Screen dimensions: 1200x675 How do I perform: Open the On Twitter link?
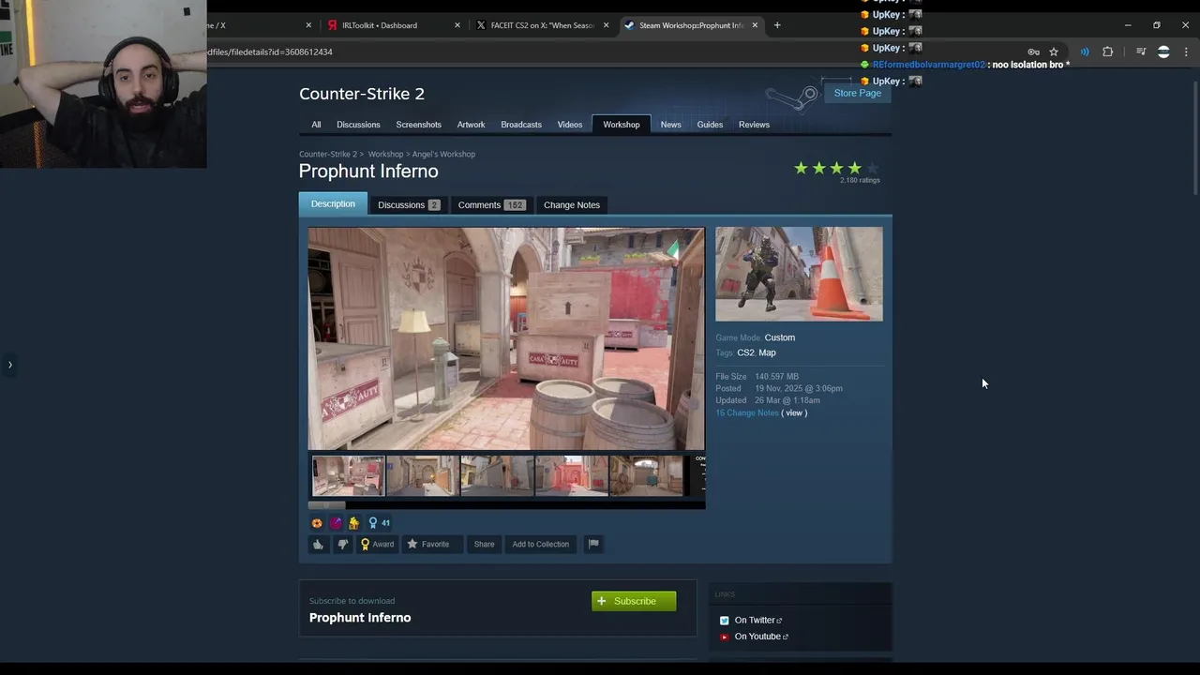pos(757,620)
